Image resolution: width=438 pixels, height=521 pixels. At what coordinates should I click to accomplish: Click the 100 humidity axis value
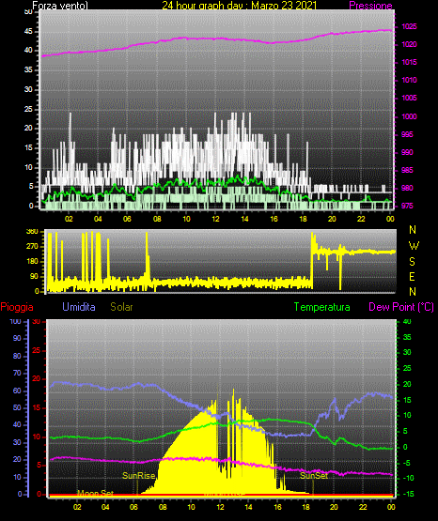[x=15, y=321]
